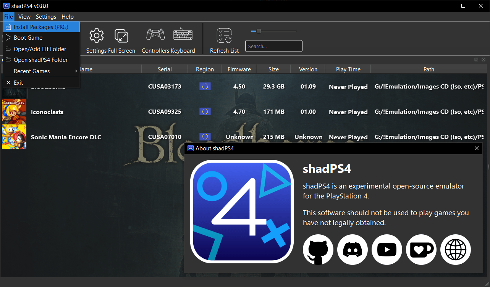Sort by Path column header
The image size is (490, 287).
pos(429,69)
